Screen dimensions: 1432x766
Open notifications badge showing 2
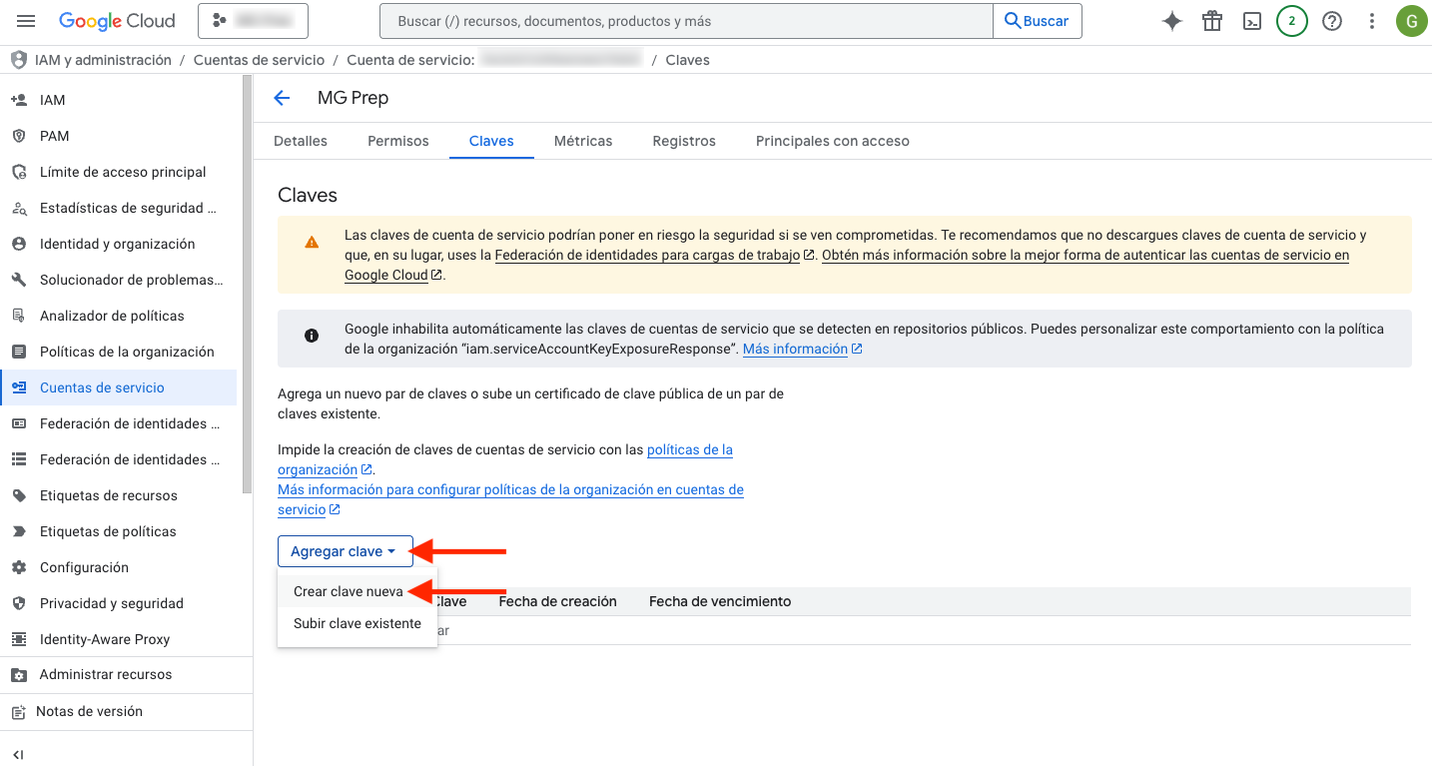tap(1292, 21)
